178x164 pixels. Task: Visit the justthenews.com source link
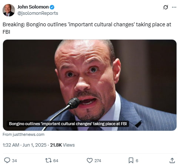click(x=23, y=134)
